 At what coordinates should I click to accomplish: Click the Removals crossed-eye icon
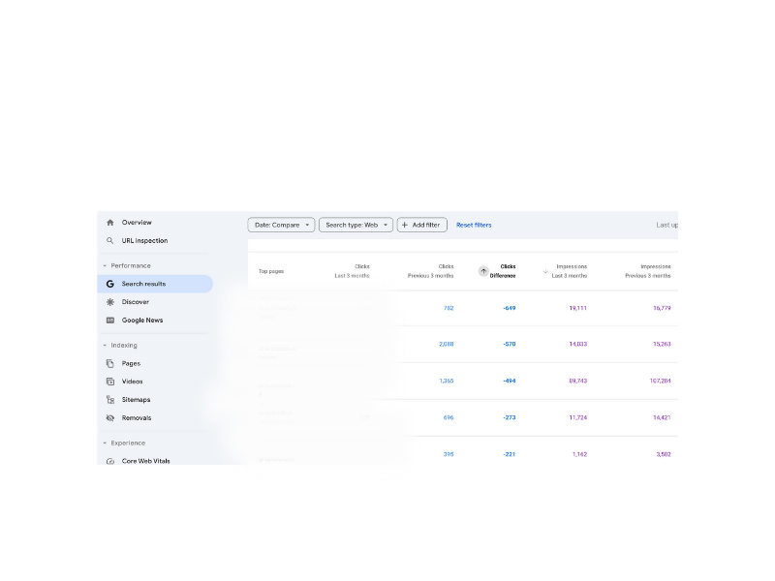click(x=110, y=418)
